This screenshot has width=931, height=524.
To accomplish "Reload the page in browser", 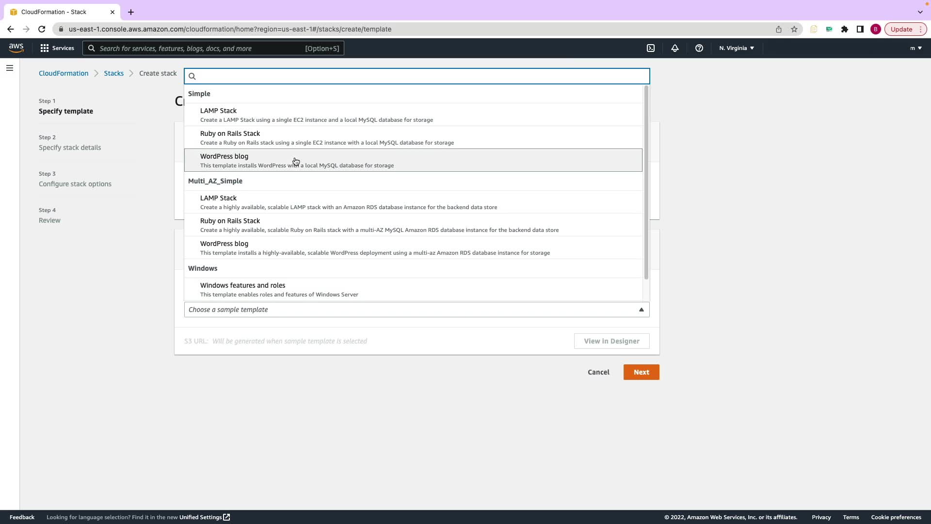I will [42, 29].
